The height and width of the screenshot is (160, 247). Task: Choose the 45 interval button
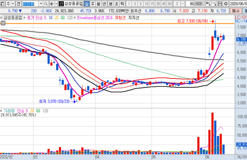(x=164, y=4)
